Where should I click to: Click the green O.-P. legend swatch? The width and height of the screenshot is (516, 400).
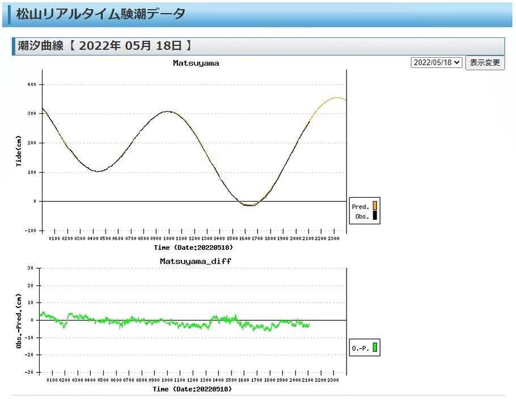coord(374,348)
